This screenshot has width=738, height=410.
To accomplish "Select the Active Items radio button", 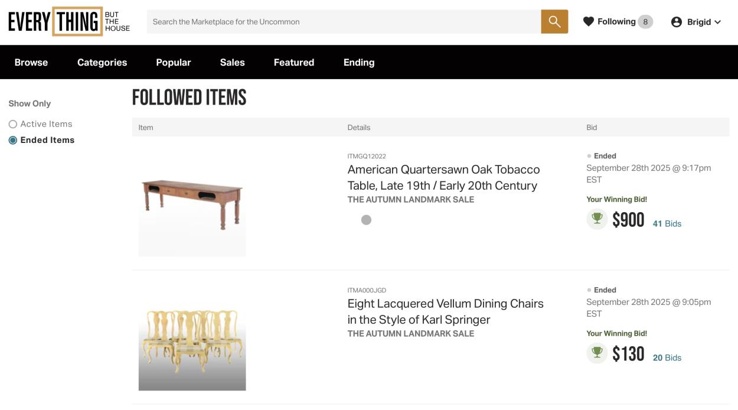I will tap(13, 124).
